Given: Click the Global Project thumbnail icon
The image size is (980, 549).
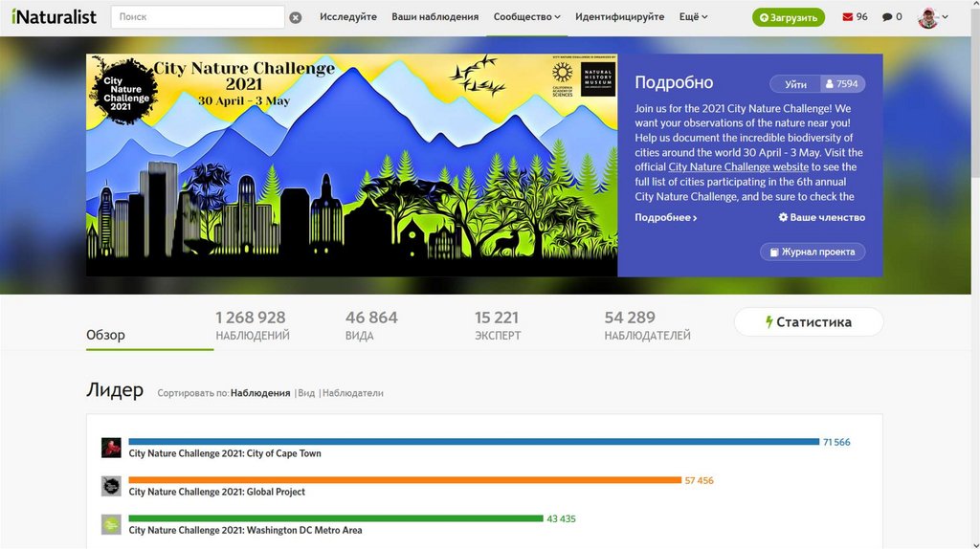Looking at the screenshot, I should [x=111, y=486].
